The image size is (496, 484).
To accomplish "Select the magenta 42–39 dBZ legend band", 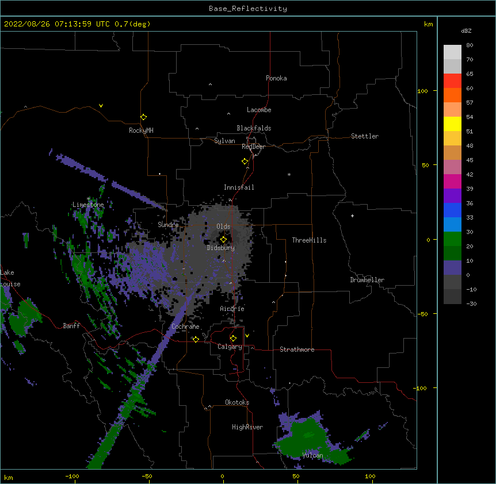I will coord(452,181).
